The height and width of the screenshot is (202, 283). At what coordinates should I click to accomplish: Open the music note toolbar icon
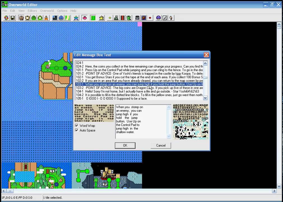pyautogui.click(x=165, y=18)
